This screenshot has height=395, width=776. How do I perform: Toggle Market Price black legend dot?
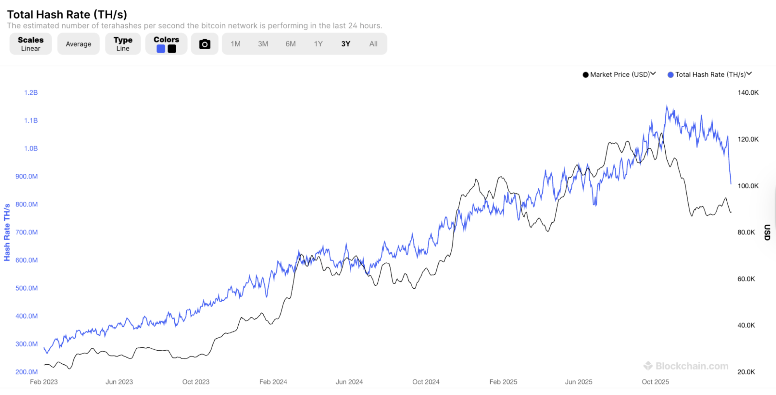pyautogui.click(x=585, y=74)
